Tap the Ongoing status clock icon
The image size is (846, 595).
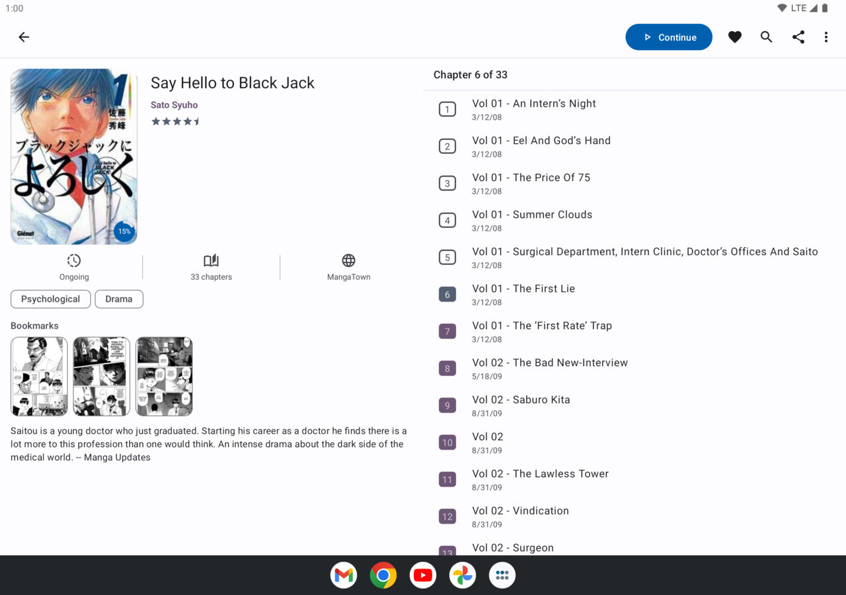[x=74, y=260]
